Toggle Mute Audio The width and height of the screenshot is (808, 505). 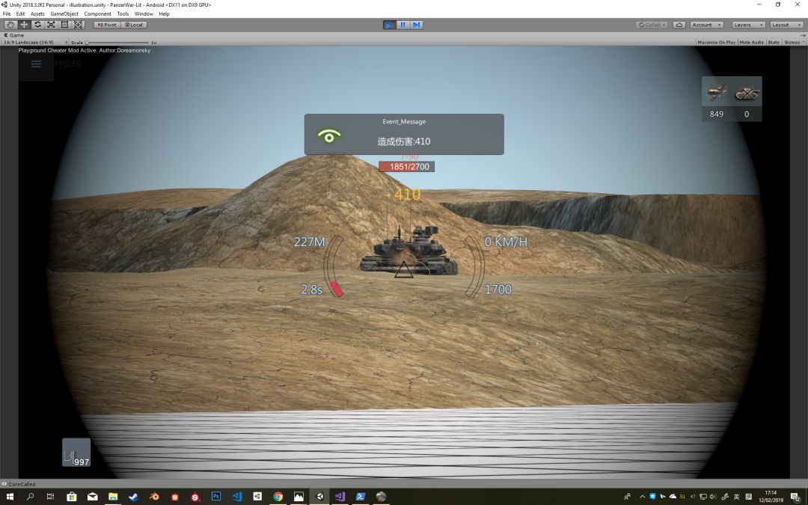click(x=751, y=42)
